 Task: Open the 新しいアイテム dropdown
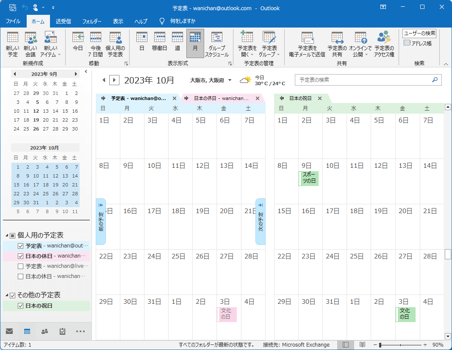tap(50, 44)
